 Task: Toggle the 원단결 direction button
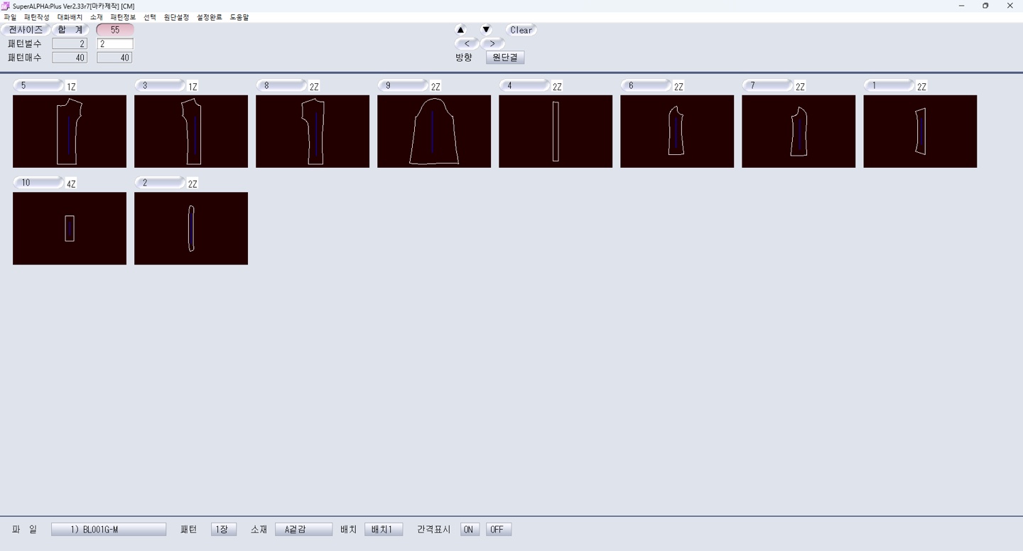click(505, 58)
